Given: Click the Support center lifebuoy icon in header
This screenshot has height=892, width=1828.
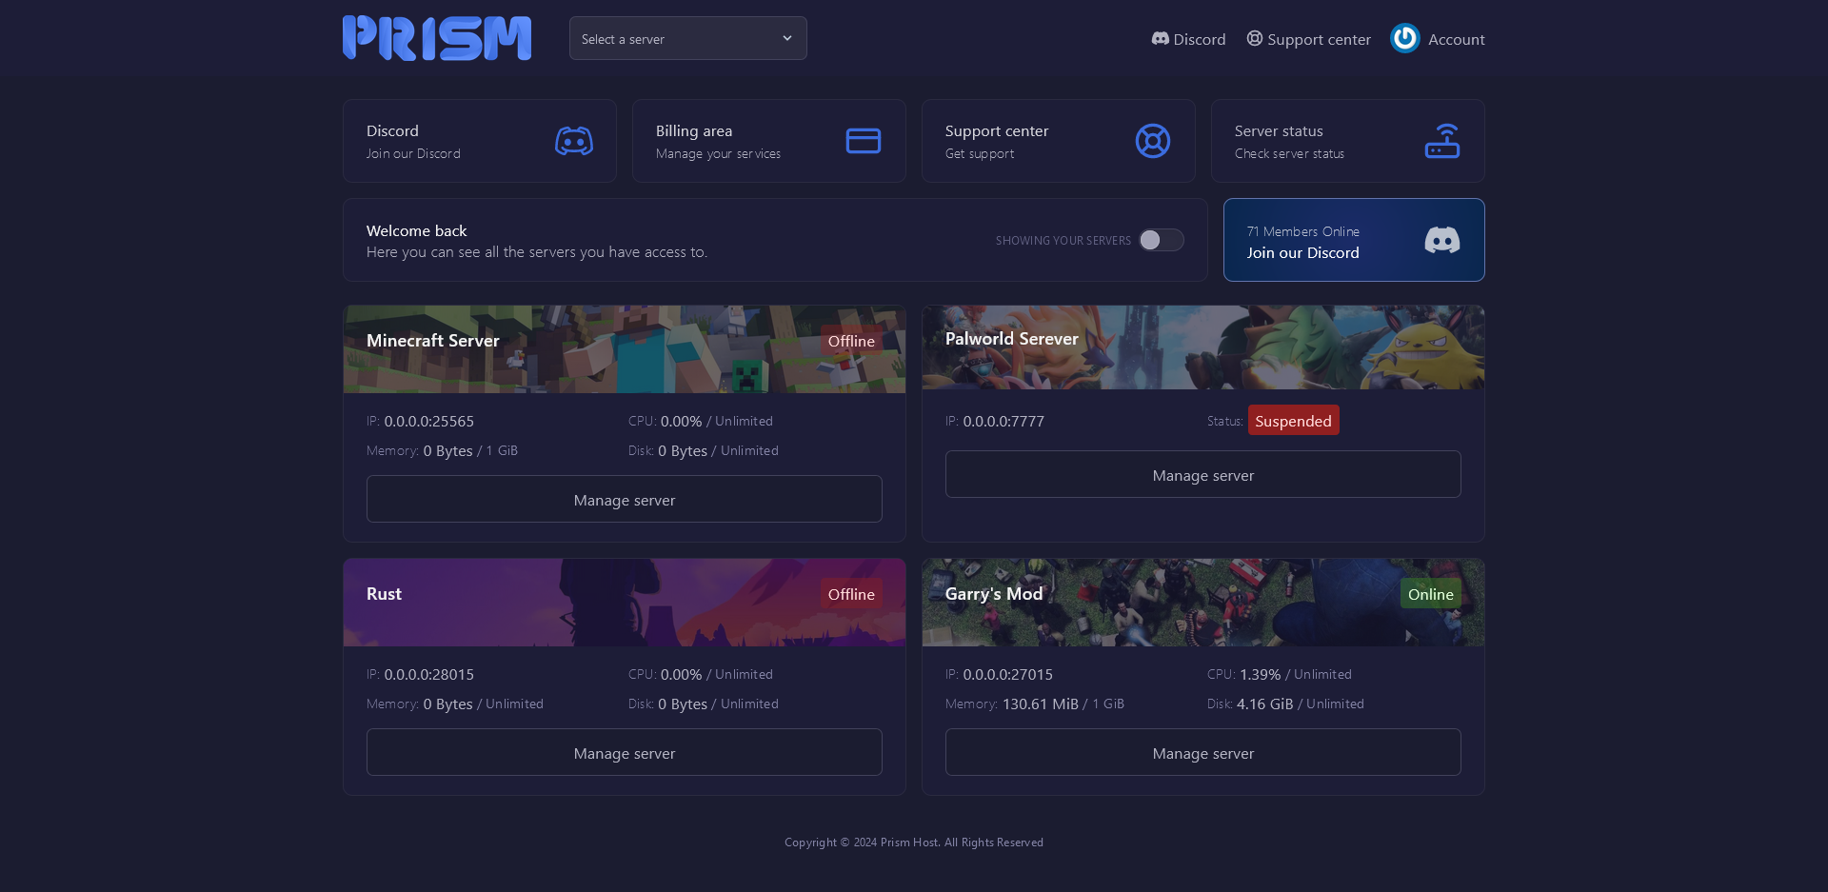Looking at the screenshot, I should [1255, 39].
